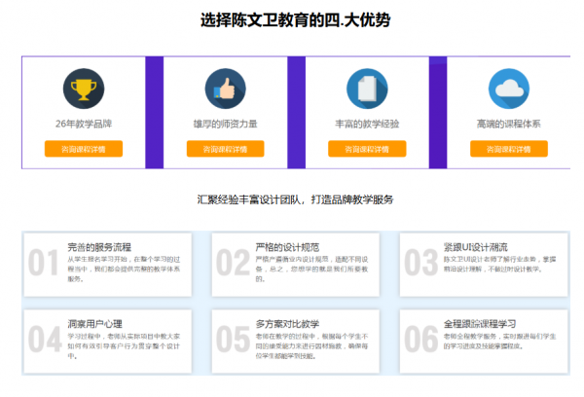The width and height of the screenshot is (584, 397).
Task: Click the large 01 number graphic
Action: [x=44, y=263]
